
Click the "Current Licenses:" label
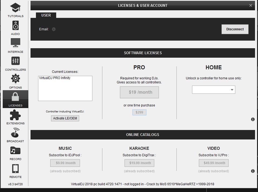coord(65,72)
